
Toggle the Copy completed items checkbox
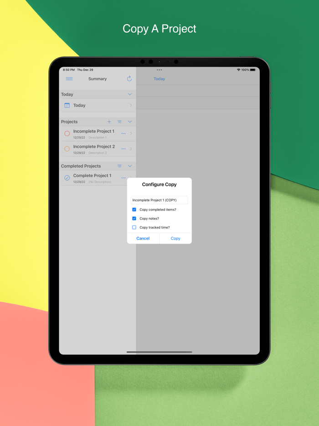[x=134, y=209]
